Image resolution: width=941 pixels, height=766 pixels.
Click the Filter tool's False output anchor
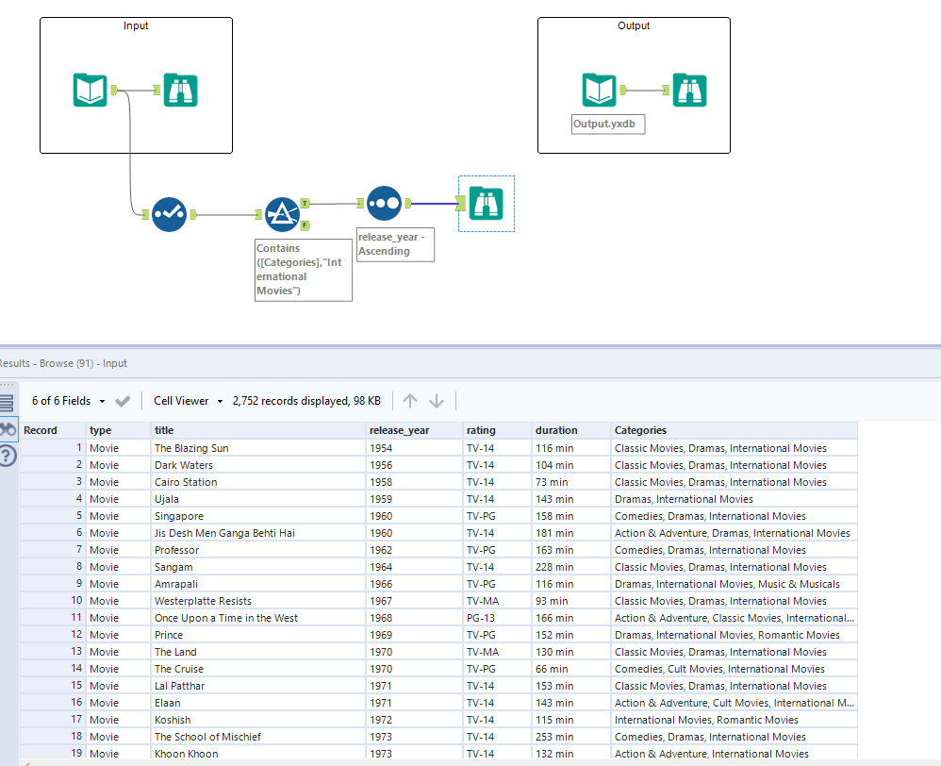(305, 225)
